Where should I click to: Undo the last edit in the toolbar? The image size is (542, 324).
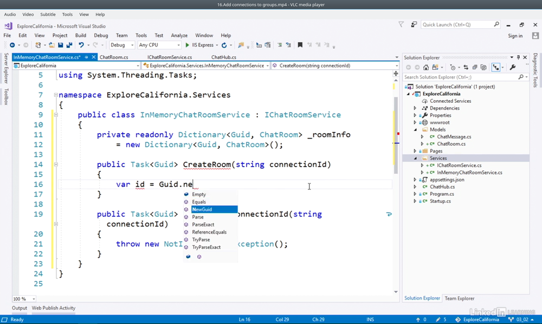[x=81, y=45]
